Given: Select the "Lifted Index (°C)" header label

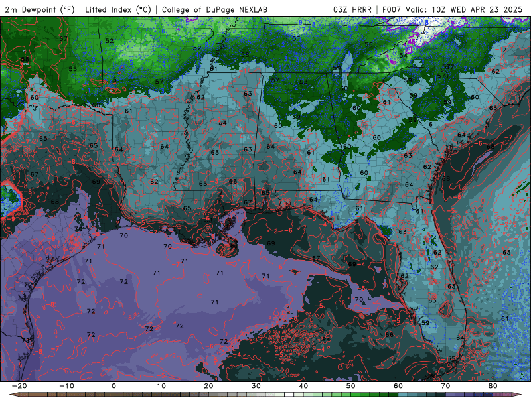Looking at the screenshot, I should pyautogui.click(x=118, y=9).
